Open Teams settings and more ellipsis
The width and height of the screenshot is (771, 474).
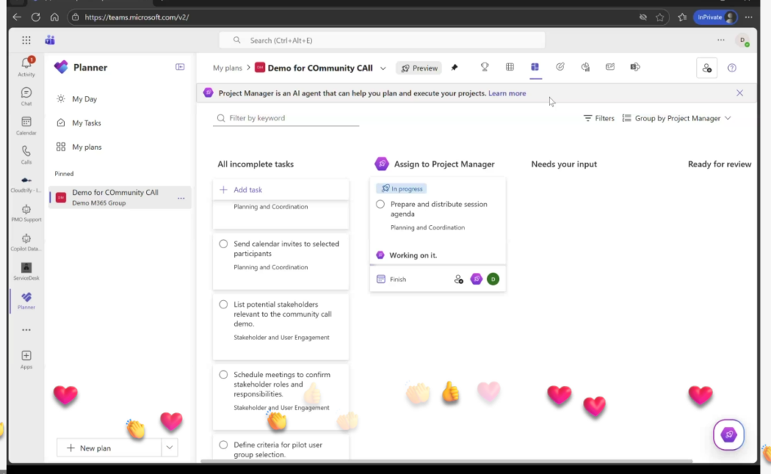(721, 41)
